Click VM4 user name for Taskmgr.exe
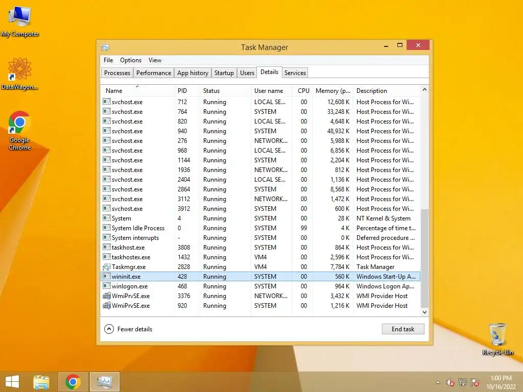This screenshot has width=523, height=392. point(260,266)
